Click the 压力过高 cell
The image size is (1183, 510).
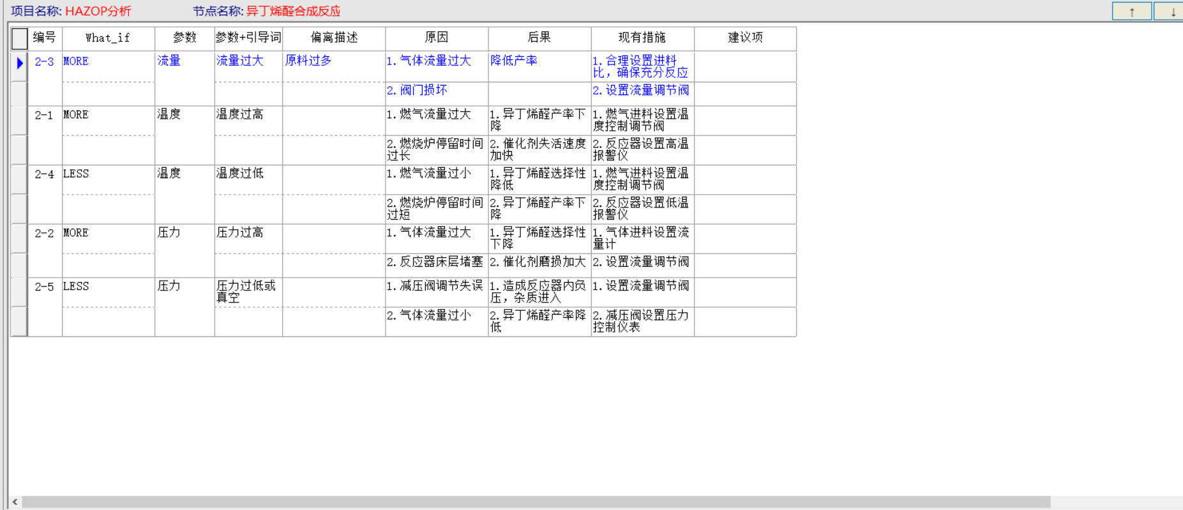point(248,239)
